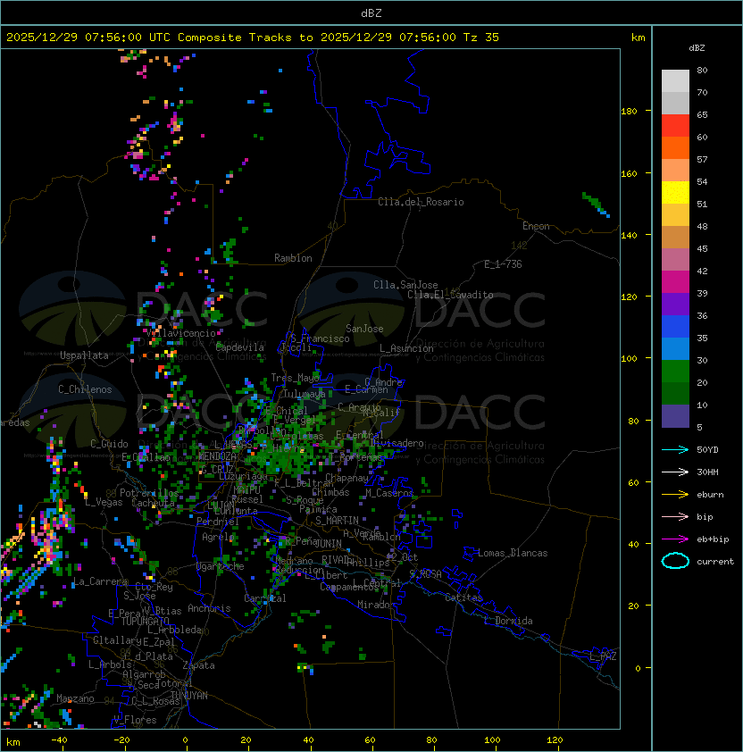
Task: Pick the light orange 54-57 dBZ swatch
Action: [675, 171]
